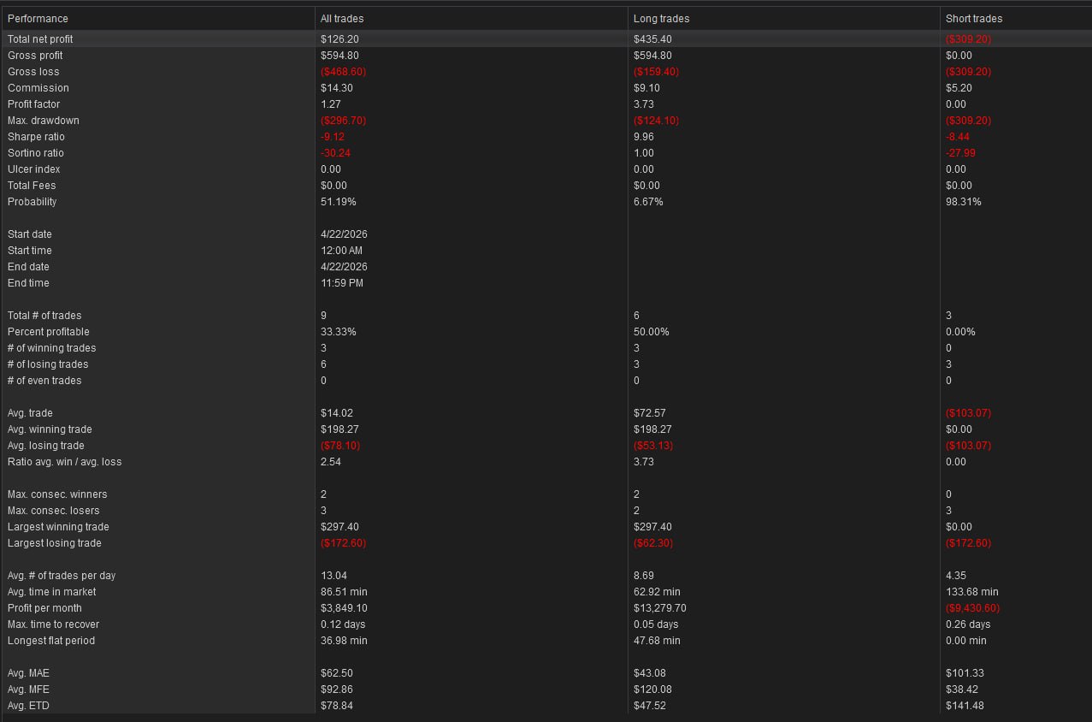Select the End time value 11:59 PM
The width and height of the screenshot is (1092, 722).
pos(341,283)
